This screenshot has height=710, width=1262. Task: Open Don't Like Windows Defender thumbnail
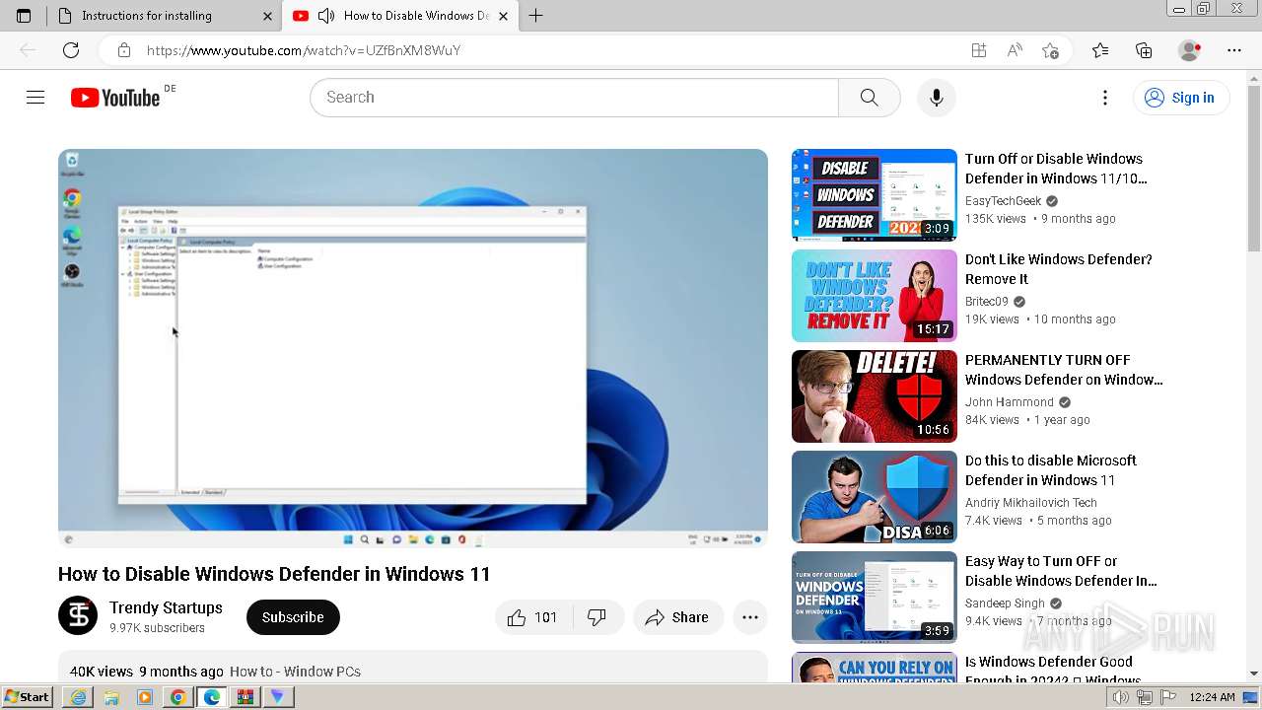point(875,296)
